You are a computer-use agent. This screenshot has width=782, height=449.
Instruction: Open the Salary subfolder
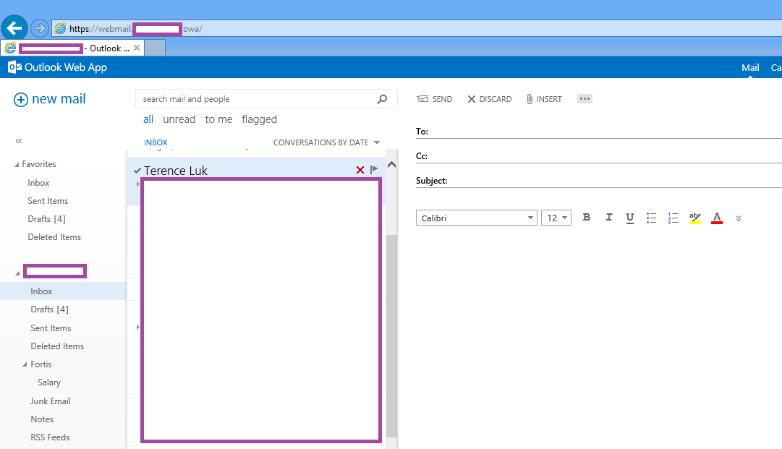[49, 382]
